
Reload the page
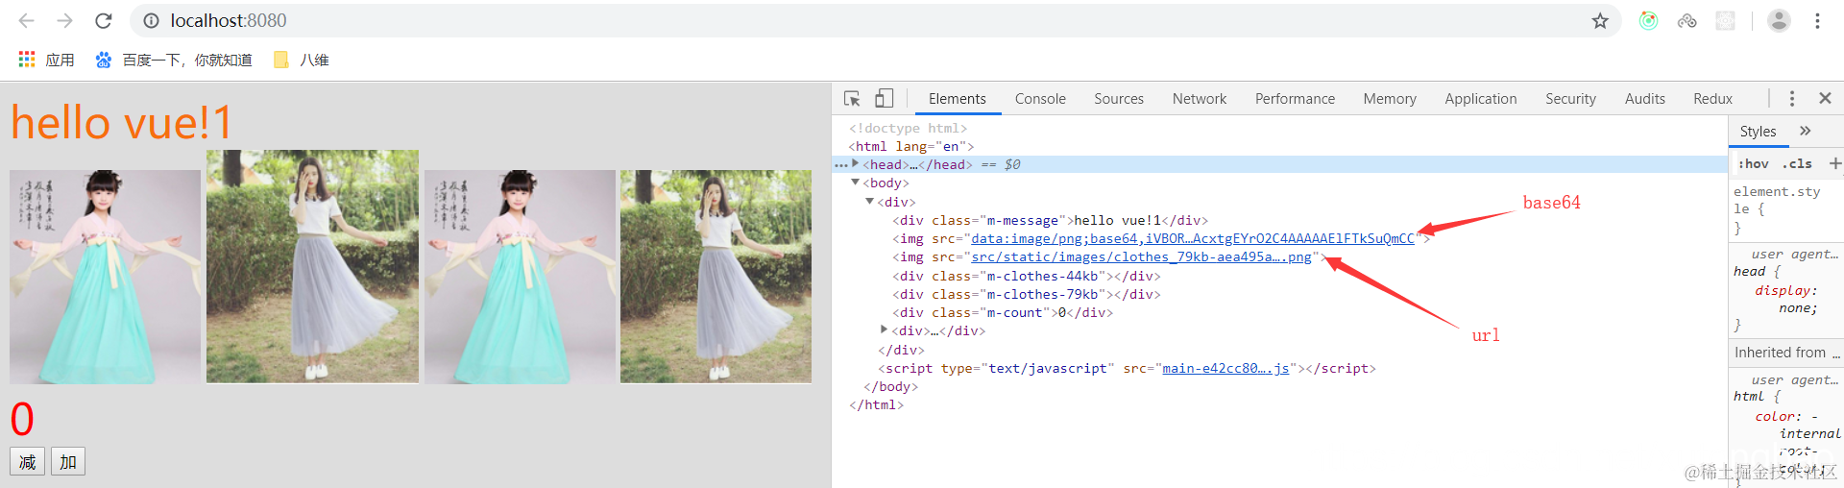(104, 20)
